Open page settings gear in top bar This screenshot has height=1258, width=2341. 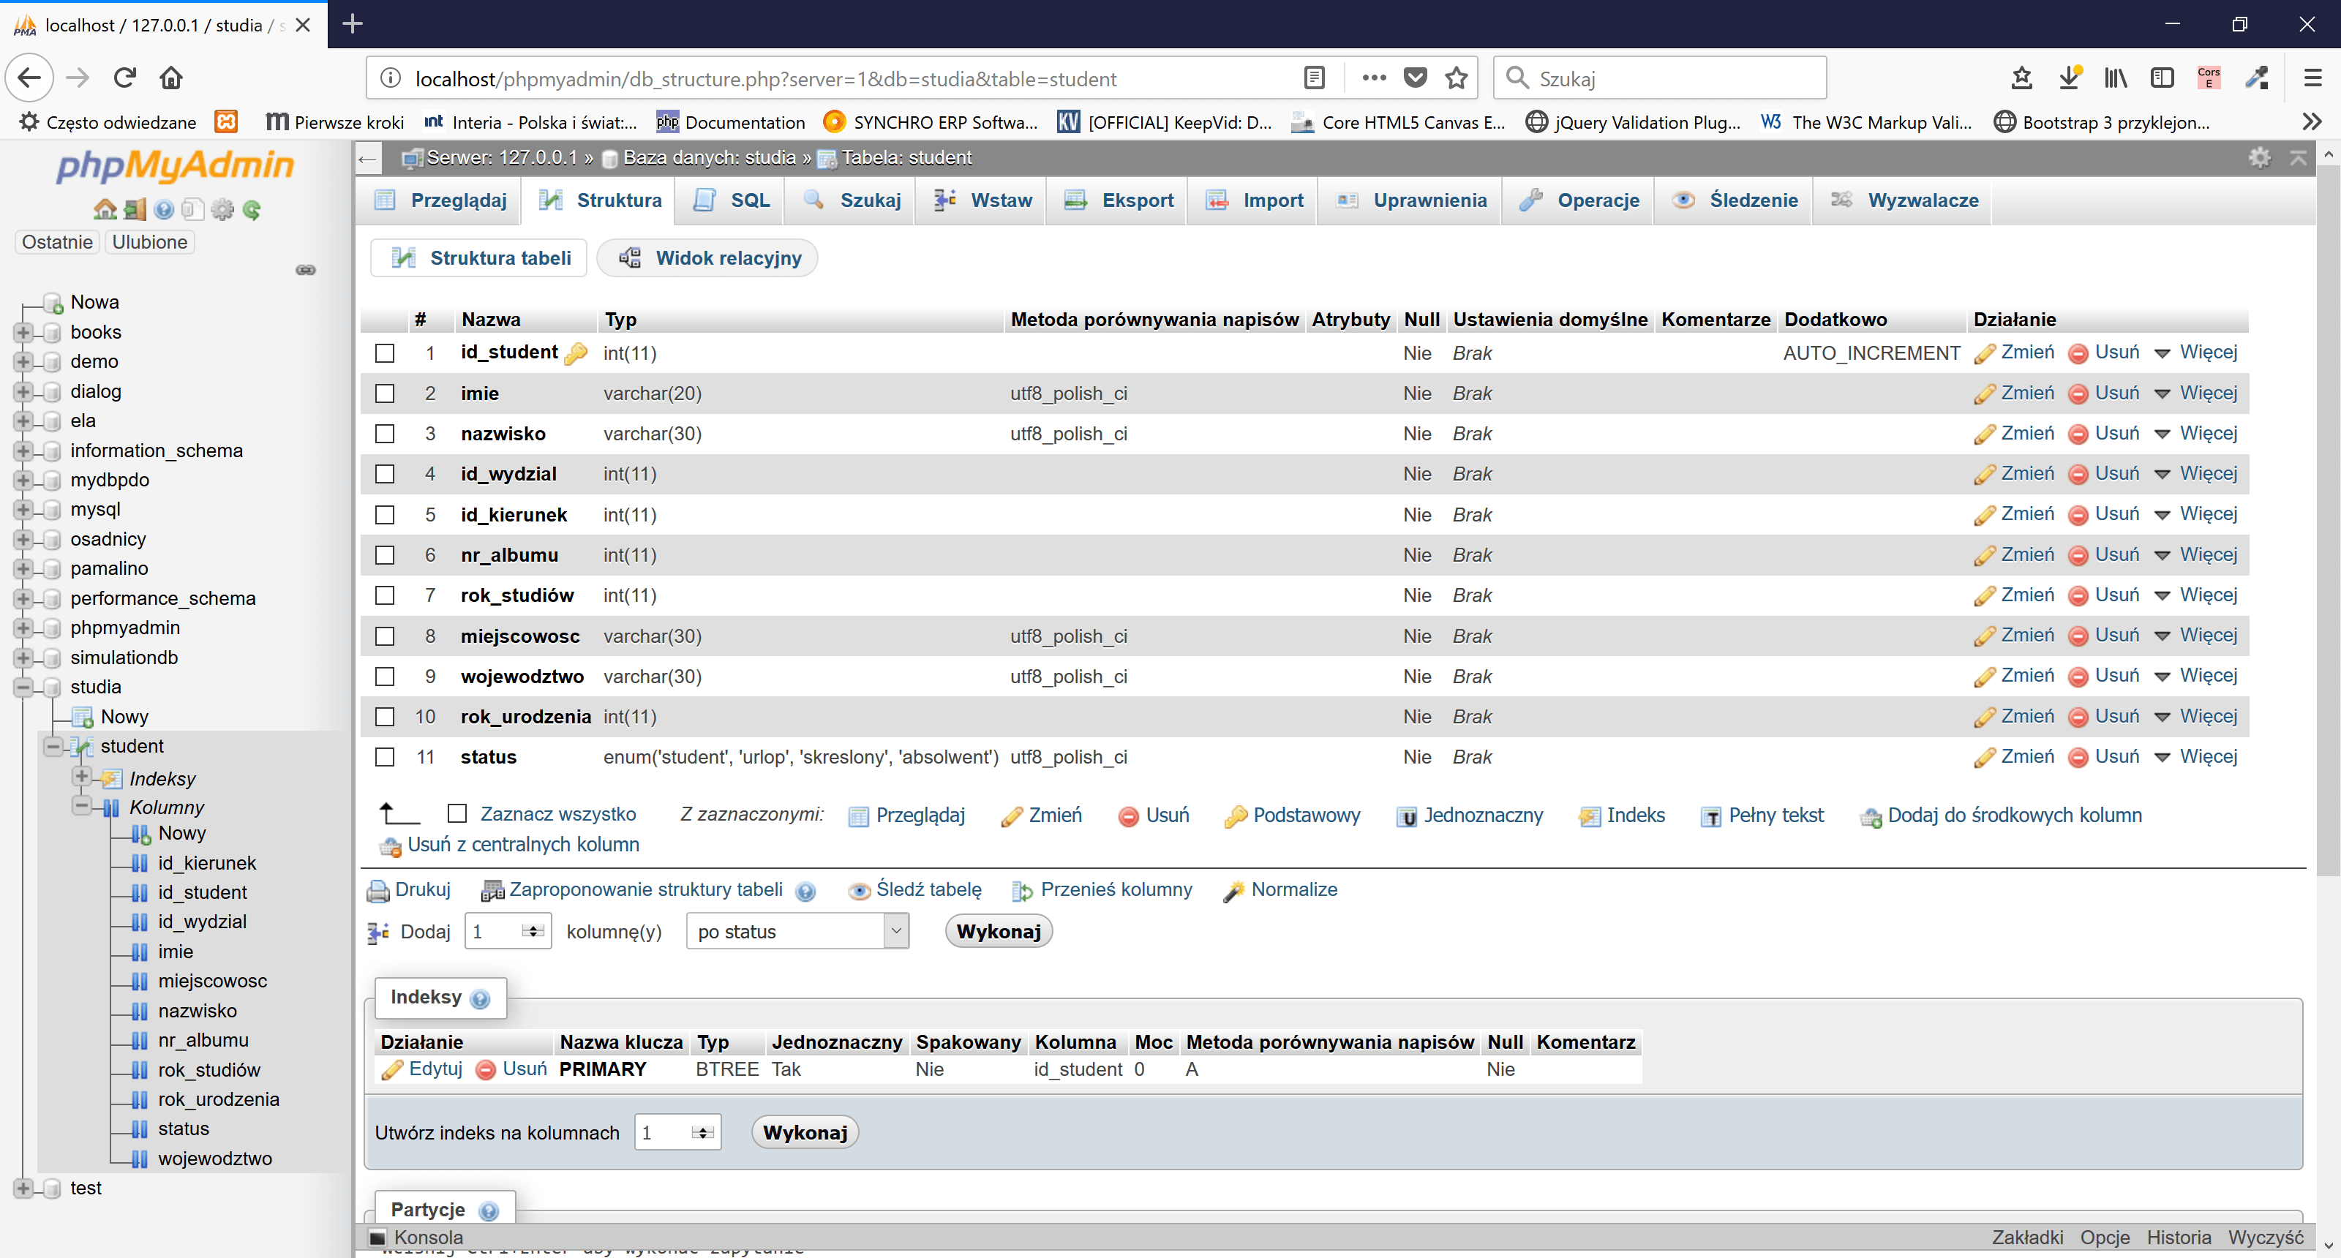[x=2259, y=157]
